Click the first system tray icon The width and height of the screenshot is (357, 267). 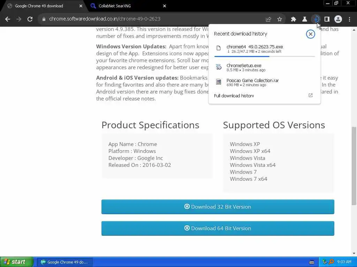pyautogui.click(x=325, y=262)
